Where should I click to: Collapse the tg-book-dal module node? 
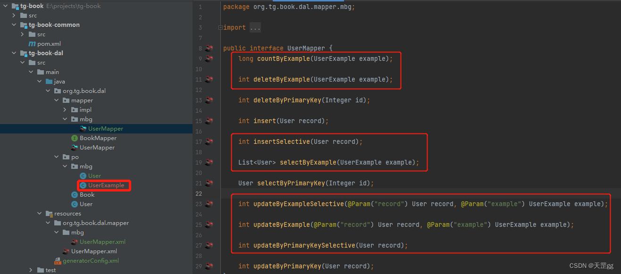[x=14, y=53]
